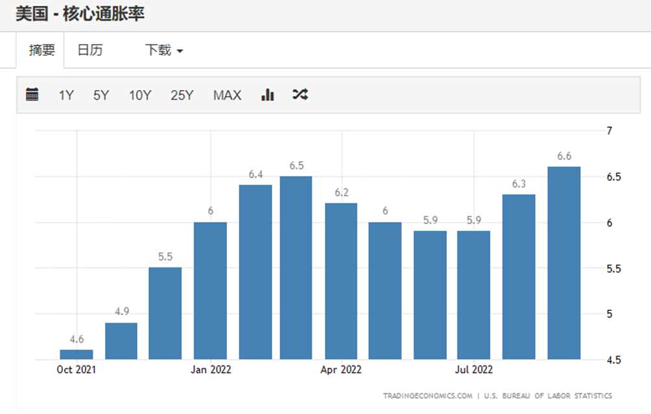The height and width of the screenshot is (414, 651).
Task: Change chart type via bar chart icon
Action: pos(267,95)
